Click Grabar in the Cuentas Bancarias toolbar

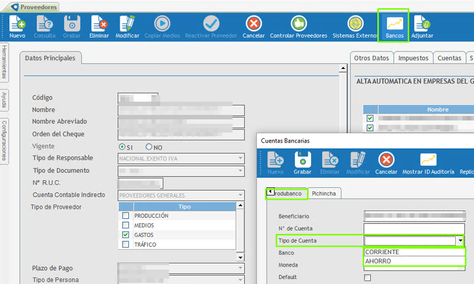(x=302, y=163)
